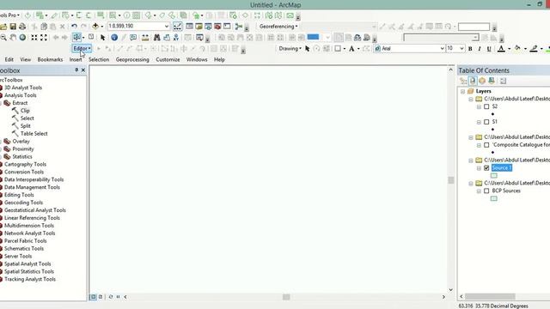Open the Python window icon
The height and width of the screenshot is (309, 550).
pyautogui.click(x=227, y=27)
